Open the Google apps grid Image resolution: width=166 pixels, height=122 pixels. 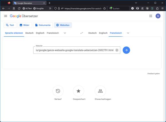coord(151,16)
